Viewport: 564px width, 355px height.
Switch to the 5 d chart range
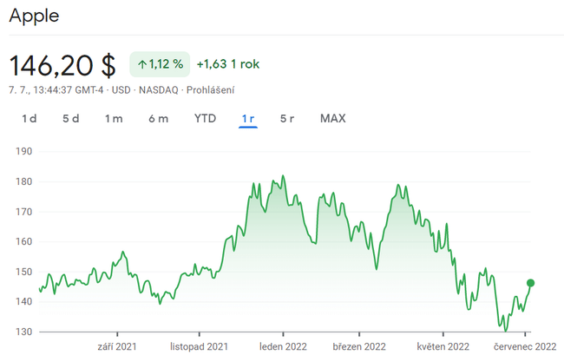pyautogui.click(x=71, y=119)
